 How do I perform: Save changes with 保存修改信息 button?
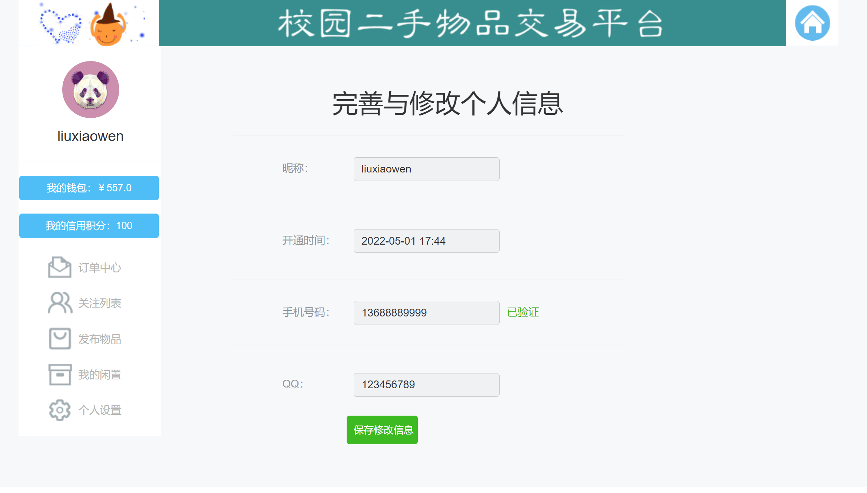tap(382, 430)
